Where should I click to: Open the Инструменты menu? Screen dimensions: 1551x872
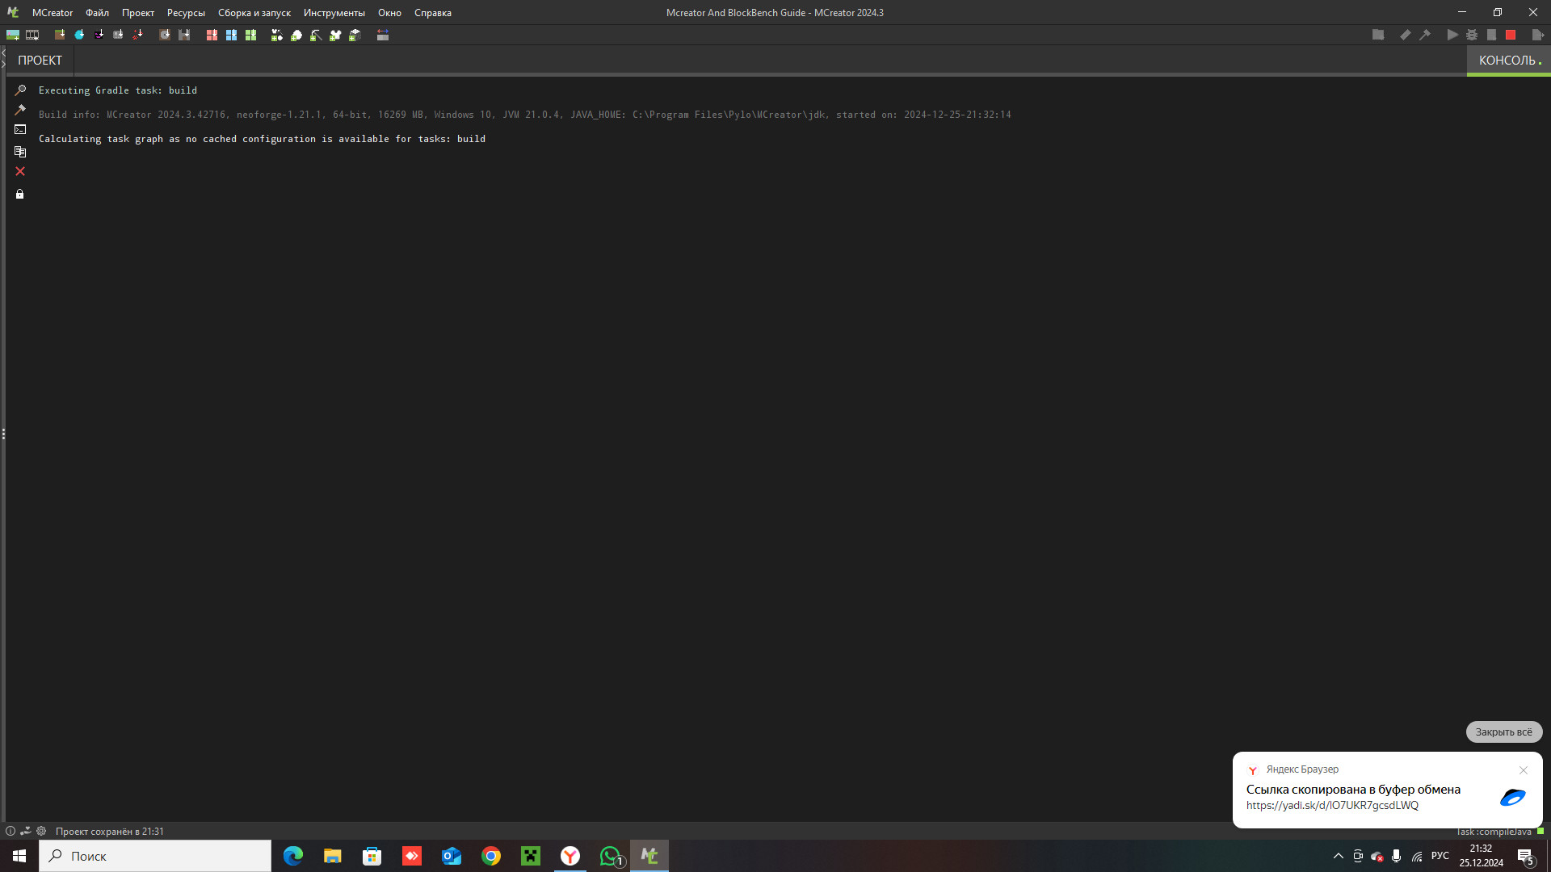pyautogui.click(x=334, y=12)
